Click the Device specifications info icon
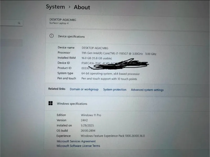This screenshot has width=210, height=157. (51, 36)
